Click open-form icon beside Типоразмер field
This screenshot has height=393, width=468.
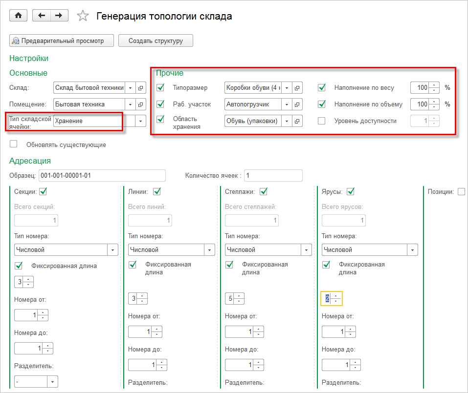(297, 88)
